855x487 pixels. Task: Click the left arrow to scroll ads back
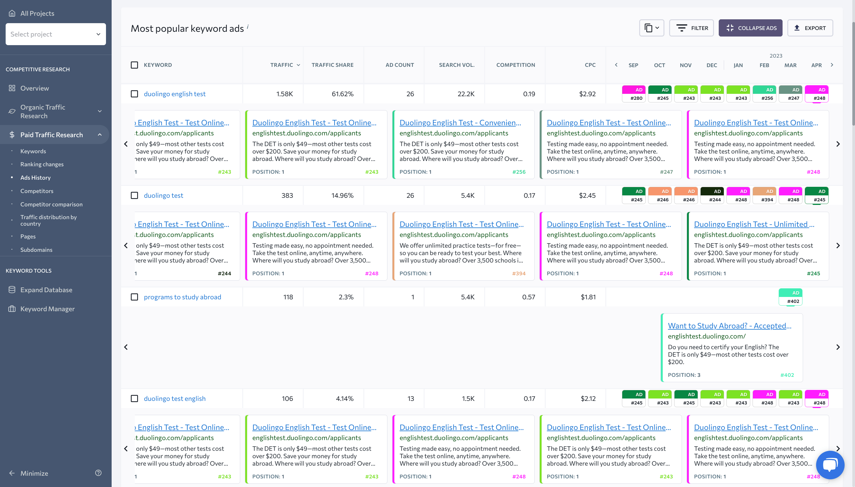click(126, 143)
